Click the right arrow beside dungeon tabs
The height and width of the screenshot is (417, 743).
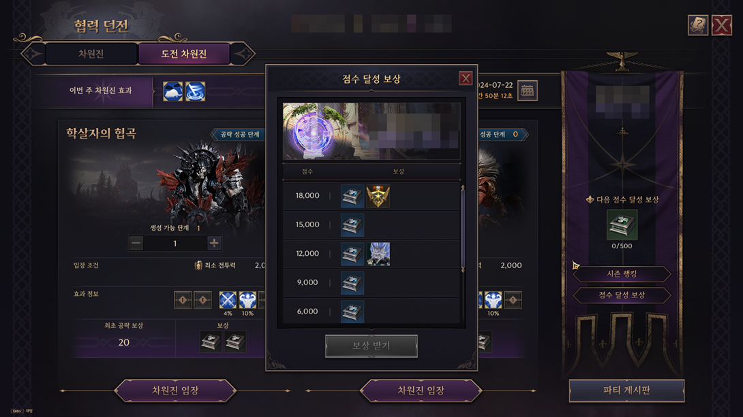point(243,54)
